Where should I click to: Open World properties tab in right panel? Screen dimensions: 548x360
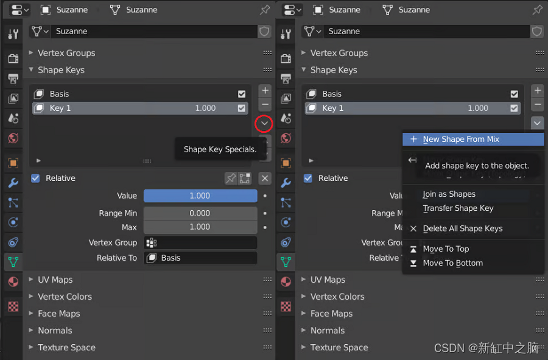tap(286, 138)
